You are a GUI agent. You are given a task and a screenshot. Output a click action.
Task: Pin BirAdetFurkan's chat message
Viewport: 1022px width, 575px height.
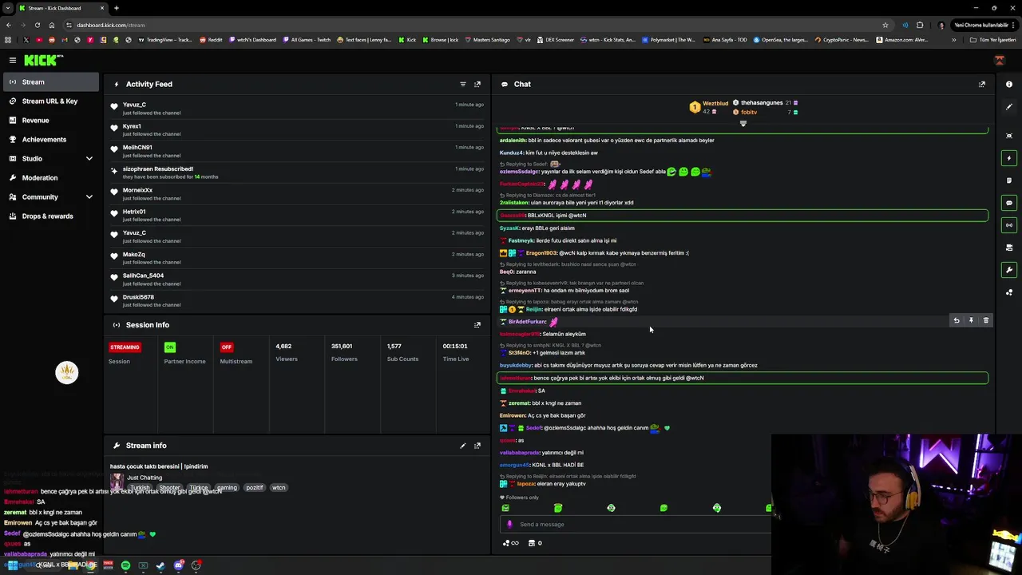971,320
